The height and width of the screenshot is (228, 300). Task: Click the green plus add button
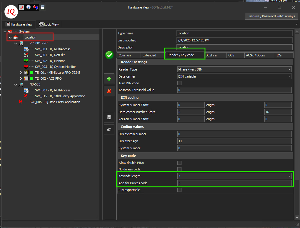tap(109, 79)
